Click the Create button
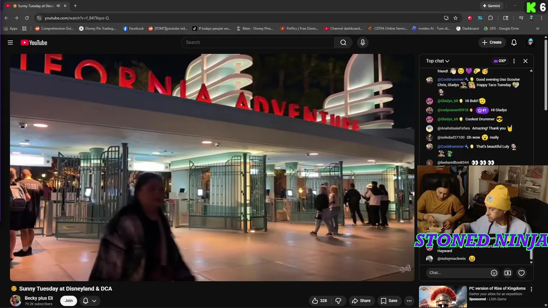 (x=491, y=42)
